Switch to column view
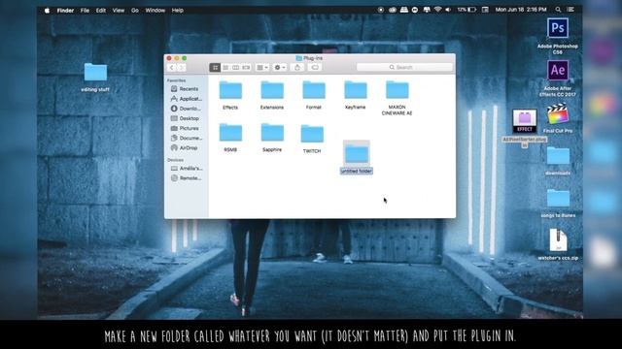The height and width of the screenshot is (349, 622). click(235, 68)
